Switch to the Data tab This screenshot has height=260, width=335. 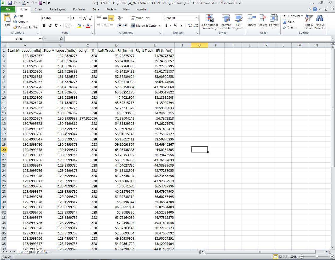(x=96, y=9)
